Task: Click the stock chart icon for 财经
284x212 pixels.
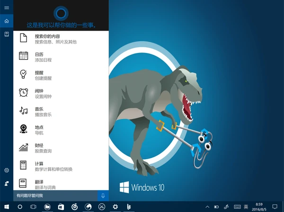Action: coord(24,147)
